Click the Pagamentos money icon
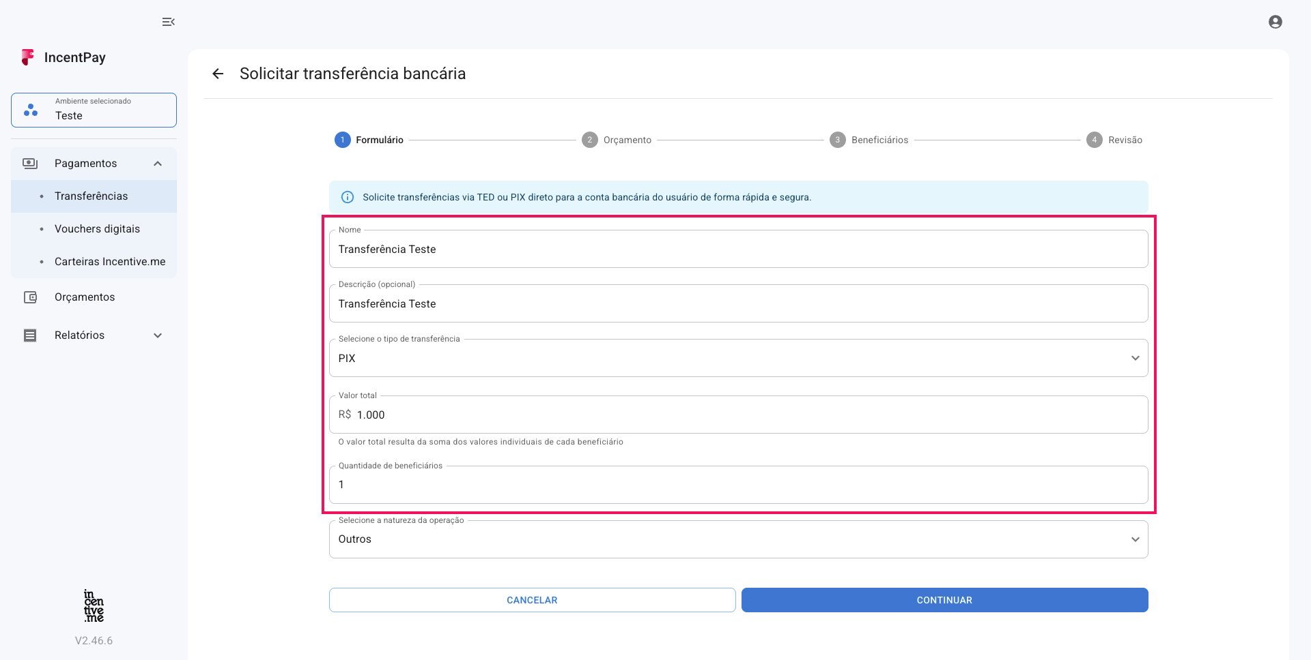Viewport: 1311px width, 660px height. click(30, 164)
